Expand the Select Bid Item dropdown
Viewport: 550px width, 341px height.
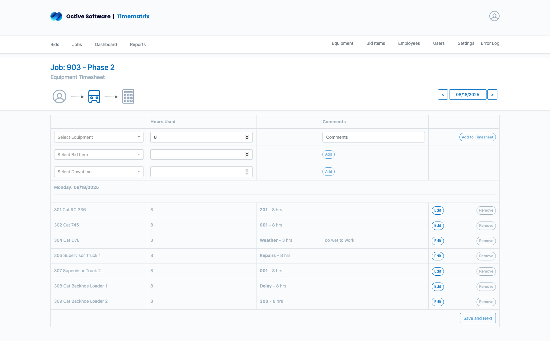tap(99, 155)
